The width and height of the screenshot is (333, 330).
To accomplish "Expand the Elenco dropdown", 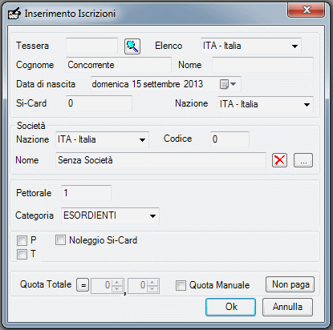I will 251,46.
